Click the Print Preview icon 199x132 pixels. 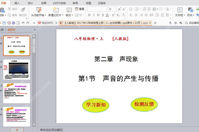[18, 23]
